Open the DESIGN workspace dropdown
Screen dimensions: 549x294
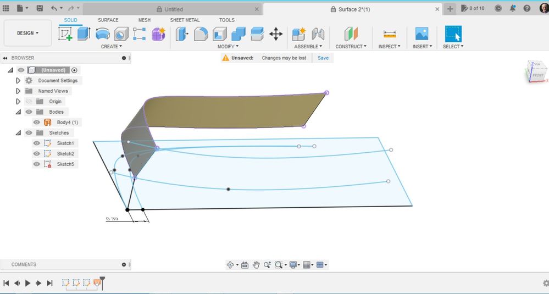pyautogui.click(x=27, y=33)
